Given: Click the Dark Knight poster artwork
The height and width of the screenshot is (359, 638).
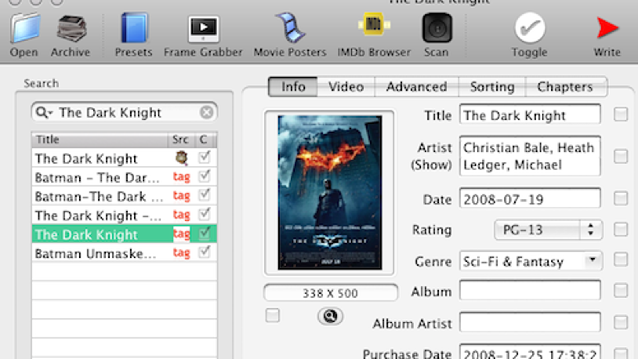Looking at the screenshot, I should pyautogui.click(x=330, y=193).
